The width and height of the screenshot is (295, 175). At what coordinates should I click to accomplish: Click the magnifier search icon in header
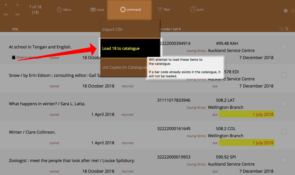click(x=281, y=29)
